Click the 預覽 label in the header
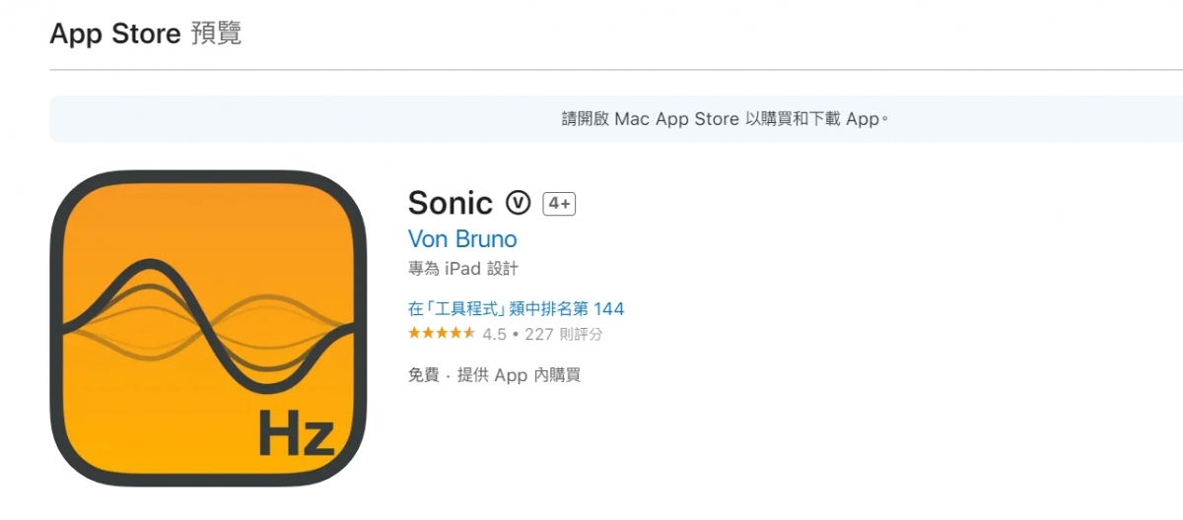 [x=216, y=34]
